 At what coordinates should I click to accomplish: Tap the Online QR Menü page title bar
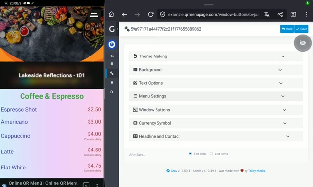44,183
